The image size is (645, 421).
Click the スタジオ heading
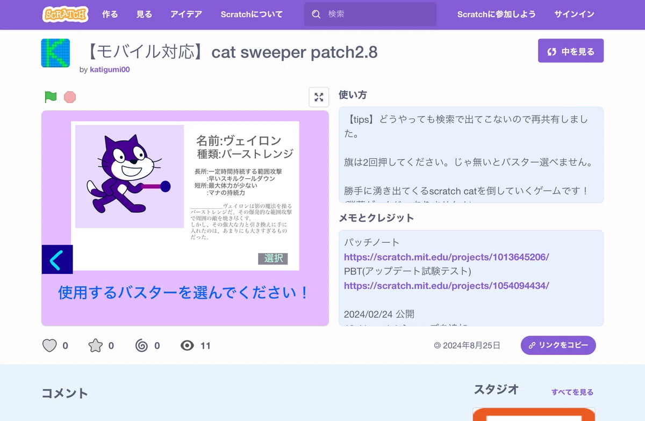pyautogui.click(x=496, y=390)
